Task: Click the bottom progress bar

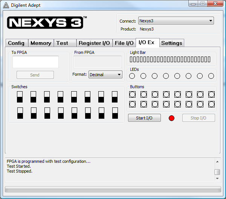Action: [x=113, y=189]
